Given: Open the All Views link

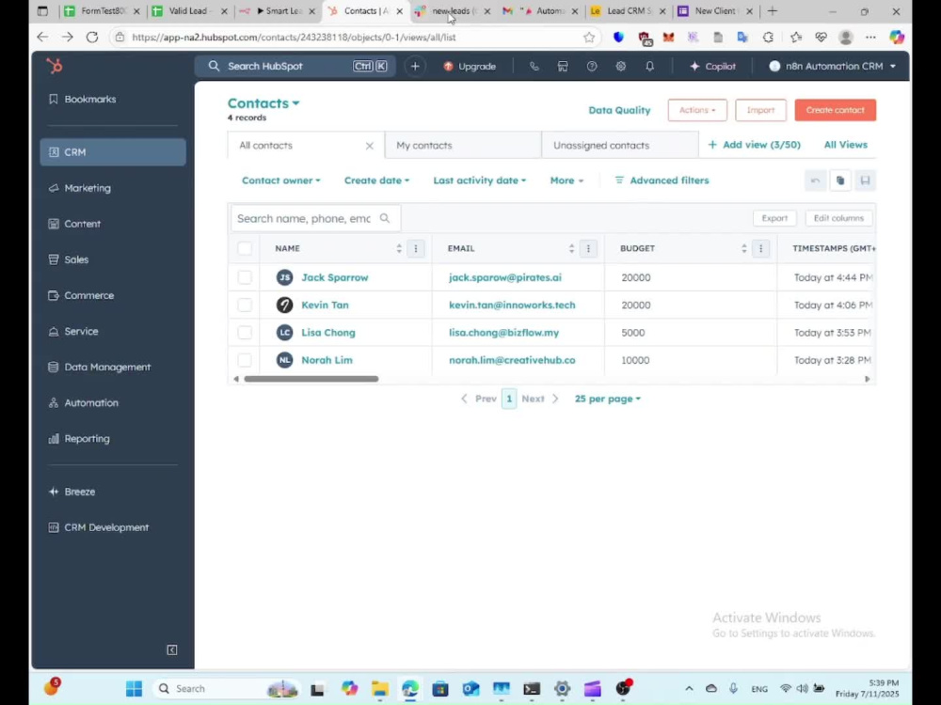Looking at the screenshot, I should coord(845,145).
